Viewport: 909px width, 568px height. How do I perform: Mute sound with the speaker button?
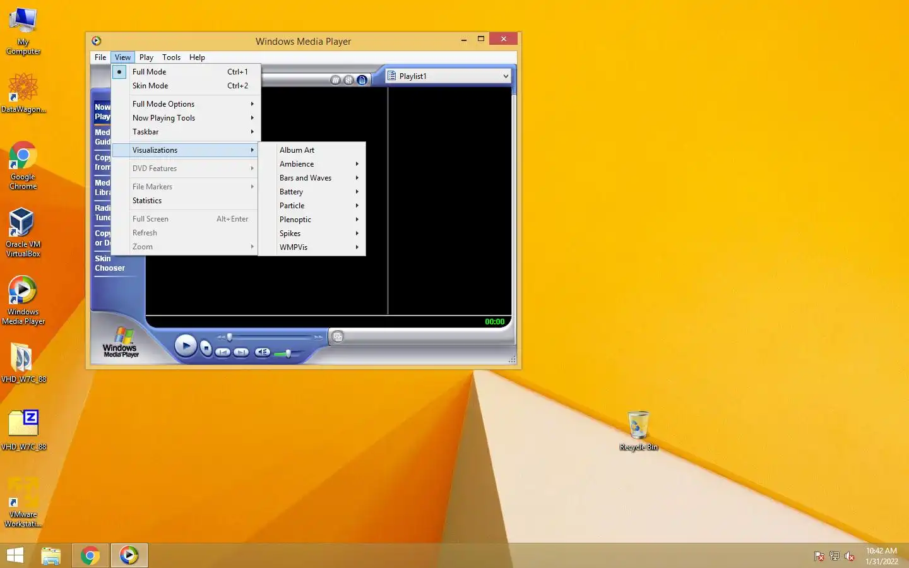tap(263, 352)
